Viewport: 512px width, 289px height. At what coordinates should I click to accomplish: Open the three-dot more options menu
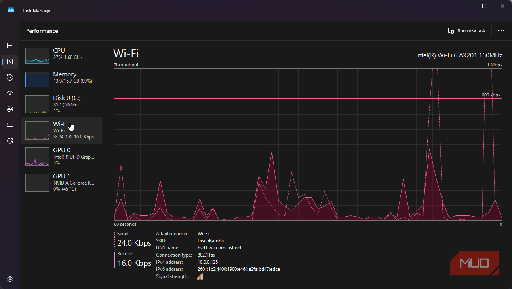(501, 31)
